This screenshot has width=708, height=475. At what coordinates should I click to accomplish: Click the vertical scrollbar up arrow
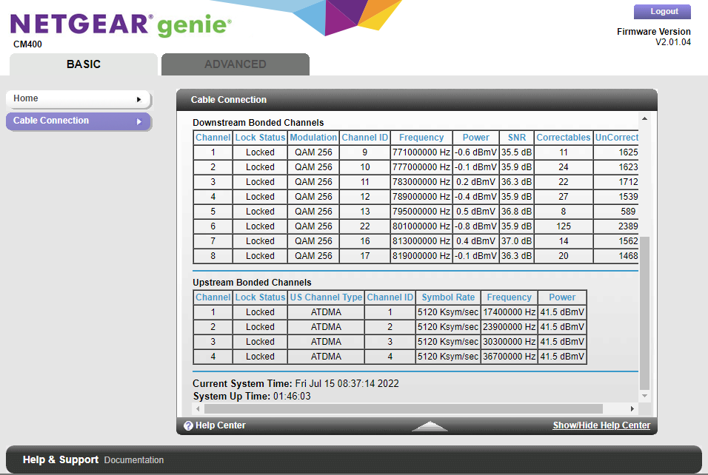coord(644,119)
